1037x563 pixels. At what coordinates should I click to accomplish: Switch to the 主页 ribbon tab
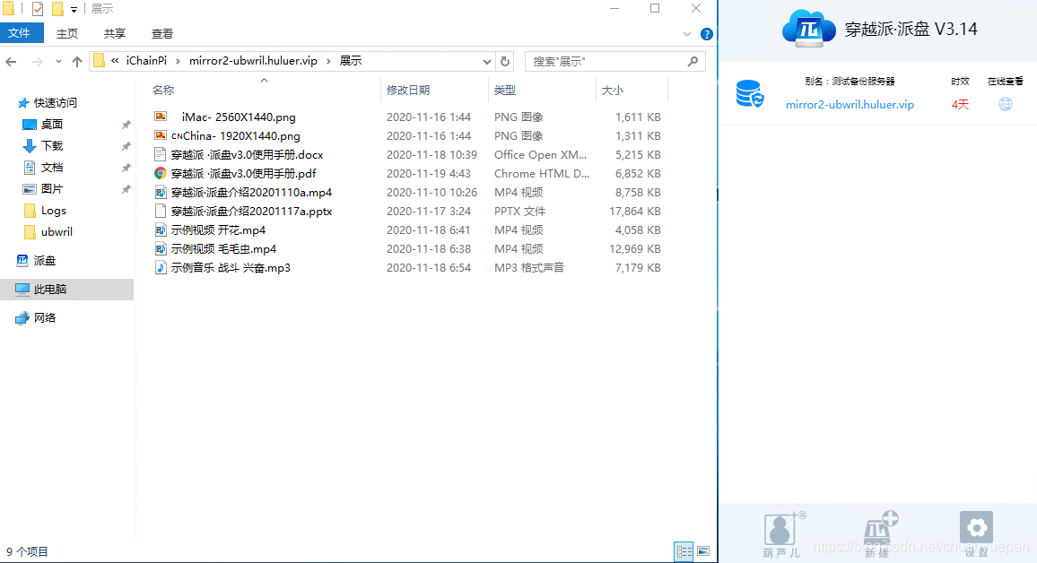point(66,33)
